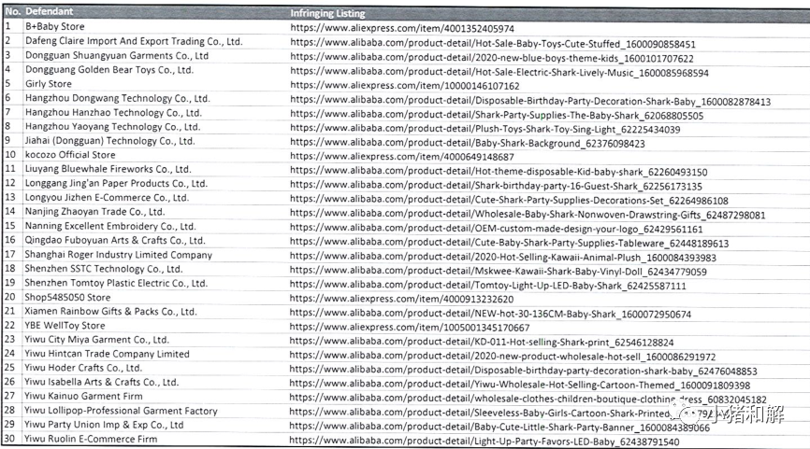Open the OEM-custom-made-design-your-logo listing link

[x=497, y=229]
